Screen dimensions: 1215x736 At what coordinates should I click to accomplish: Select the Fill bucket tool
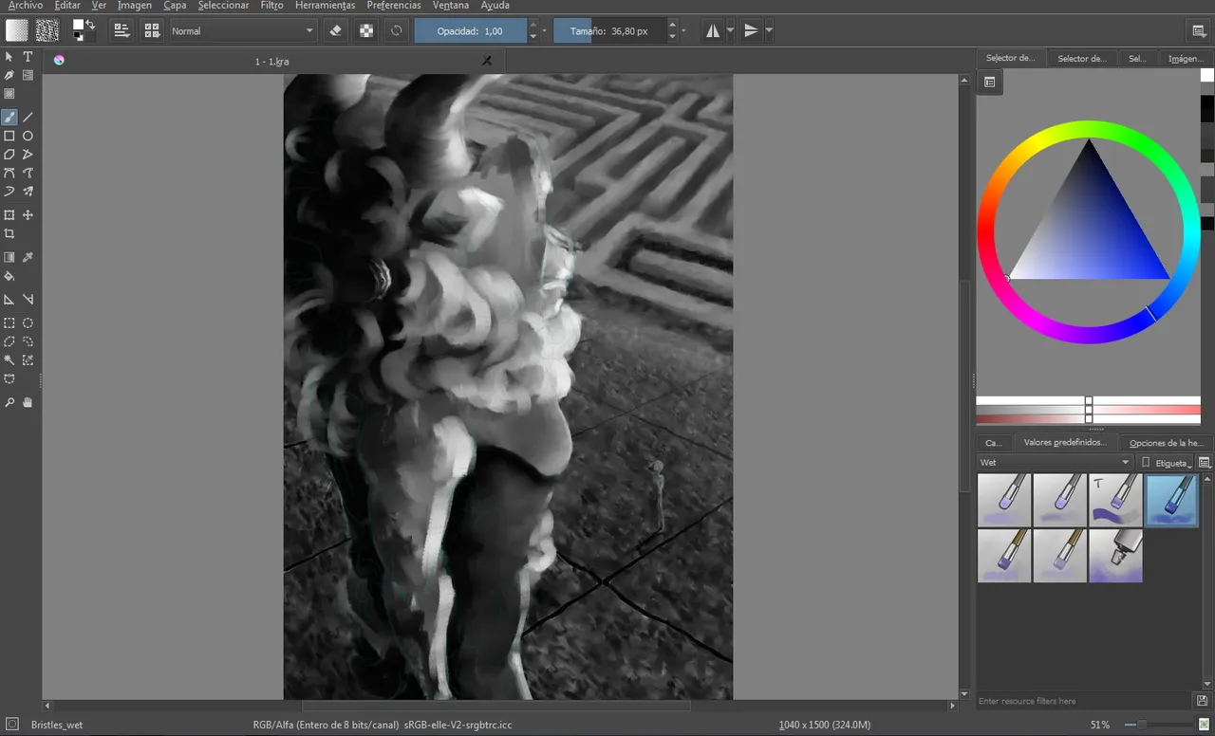point(9,276)
